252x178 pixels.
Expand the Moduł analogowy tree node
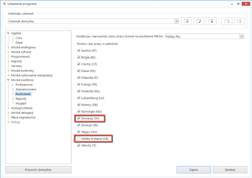coord(8,47)
